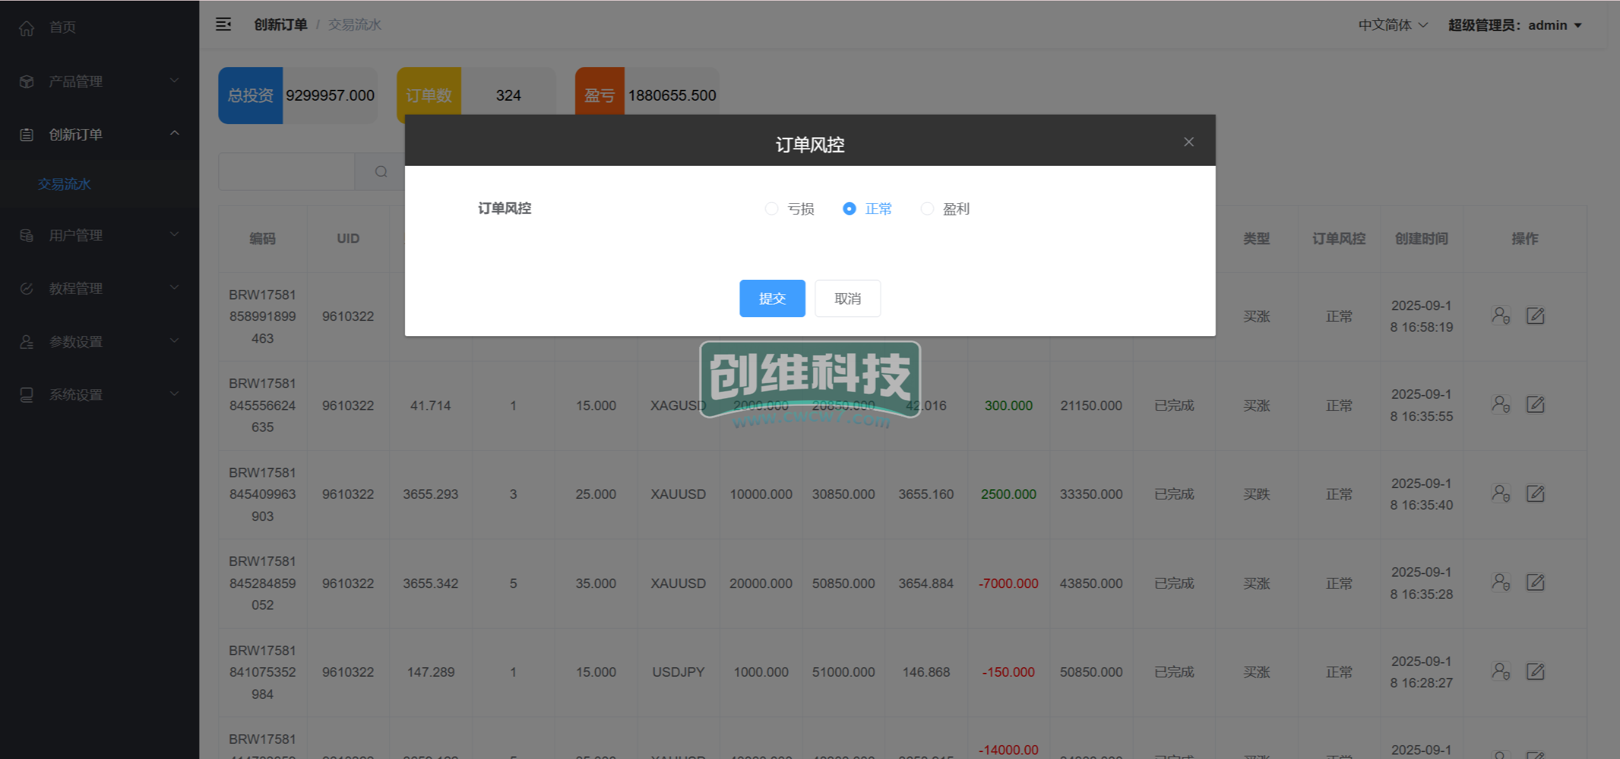Click the home icon in sidebar
Screen dimensions: 1620x759
[27, 28]
